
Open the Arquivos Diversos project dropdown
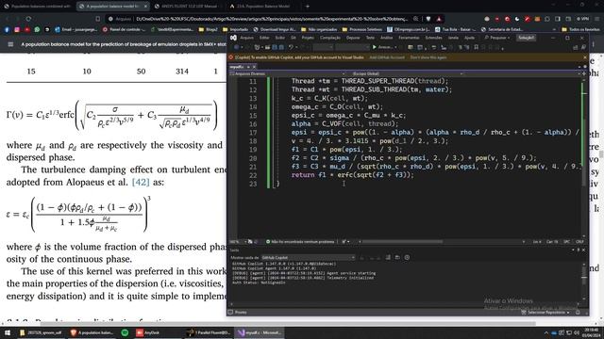point(287,73)
